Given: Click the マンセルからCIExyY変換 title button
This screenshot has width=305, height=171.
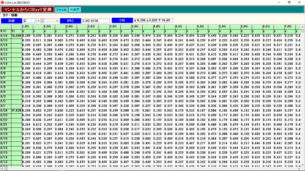Looking at the screenshot, I should click(27, 10).
